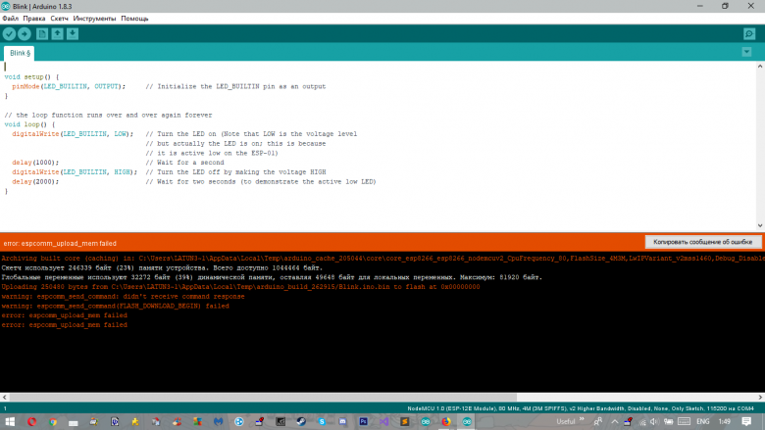Viewport: 765px width, 430px height.
Task: Open the Windows Start menu
Action: click(x=10, y=422)
